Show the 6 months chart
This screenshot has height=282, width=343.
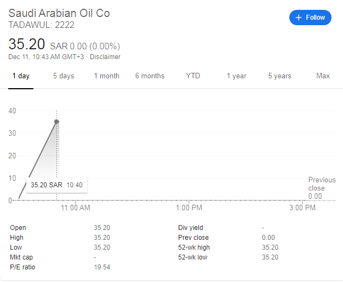tap(150, 76)
